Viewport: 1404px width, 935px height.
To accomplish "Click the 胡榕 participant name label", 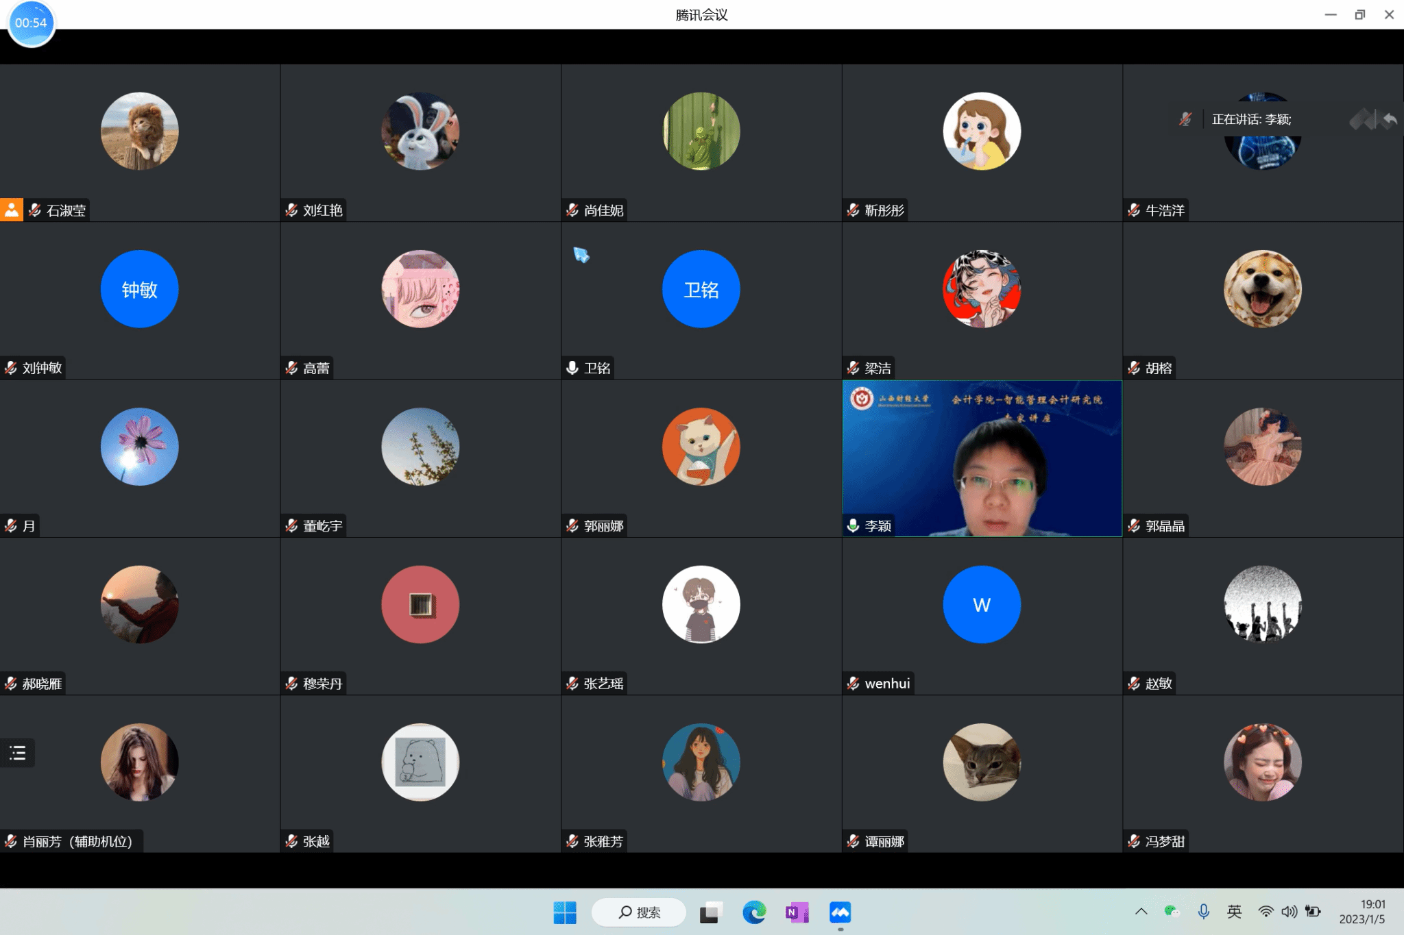I will coord(1159,368).
